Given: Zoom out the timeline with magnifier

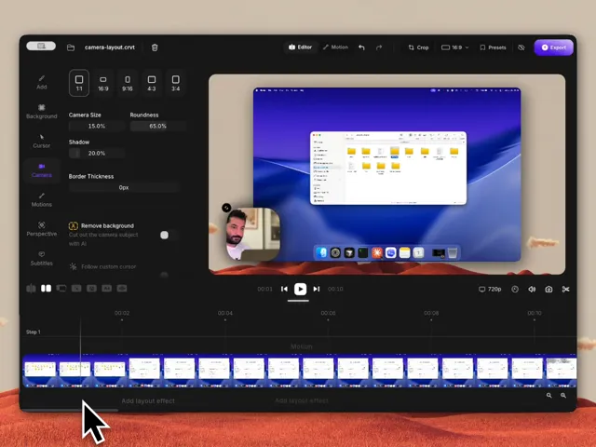Looking at the screenshot, I should click(x=549, y=395).
